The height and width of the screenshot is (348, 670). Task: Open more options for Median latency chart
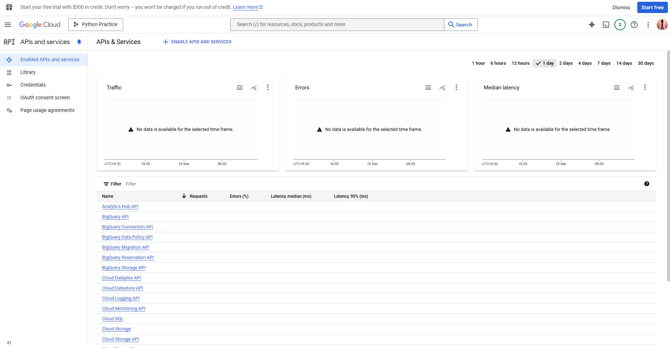645,87
